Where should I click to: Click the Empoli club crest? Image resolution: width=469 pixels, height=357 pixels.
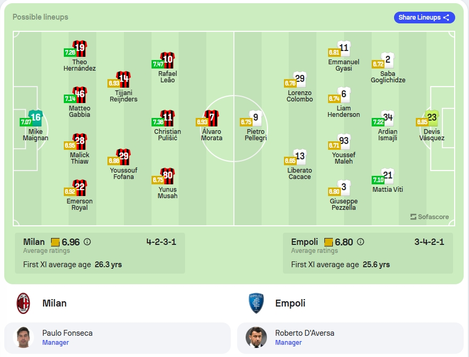[x=256, y=303]
